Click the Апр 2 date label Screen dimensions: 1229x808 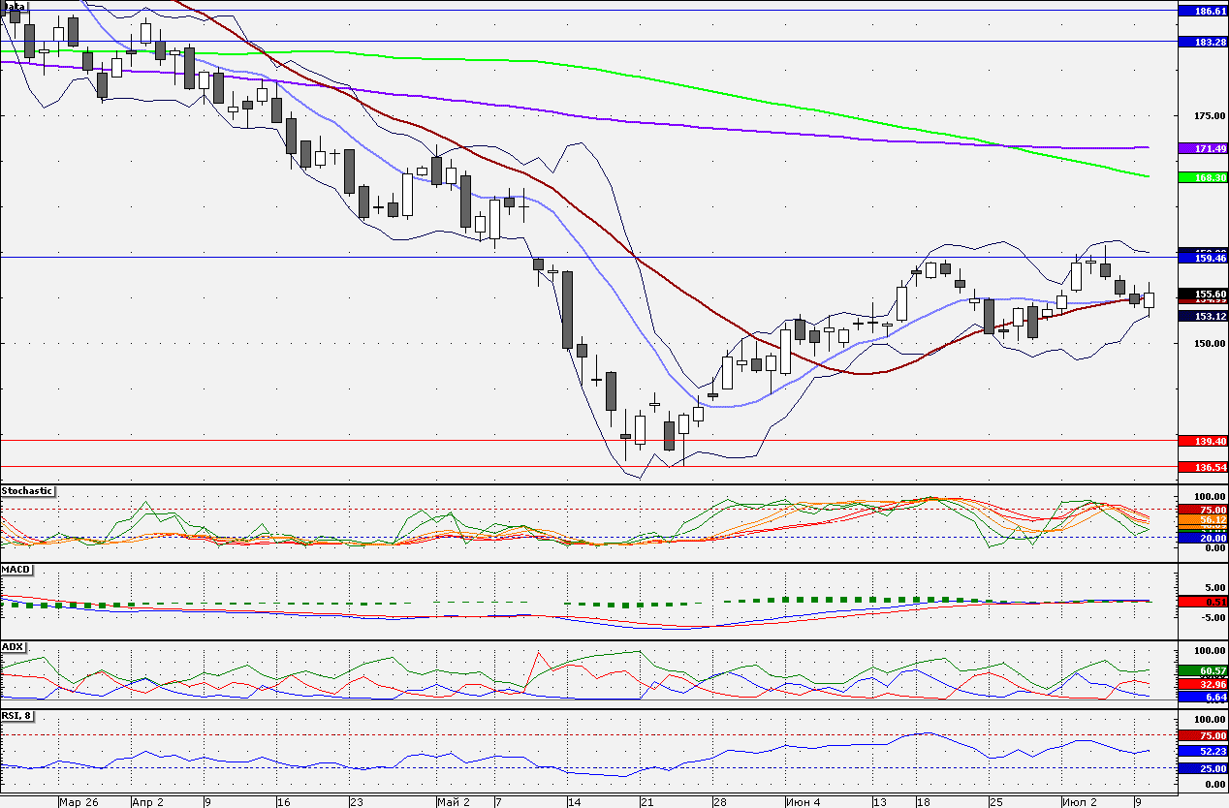147,802
